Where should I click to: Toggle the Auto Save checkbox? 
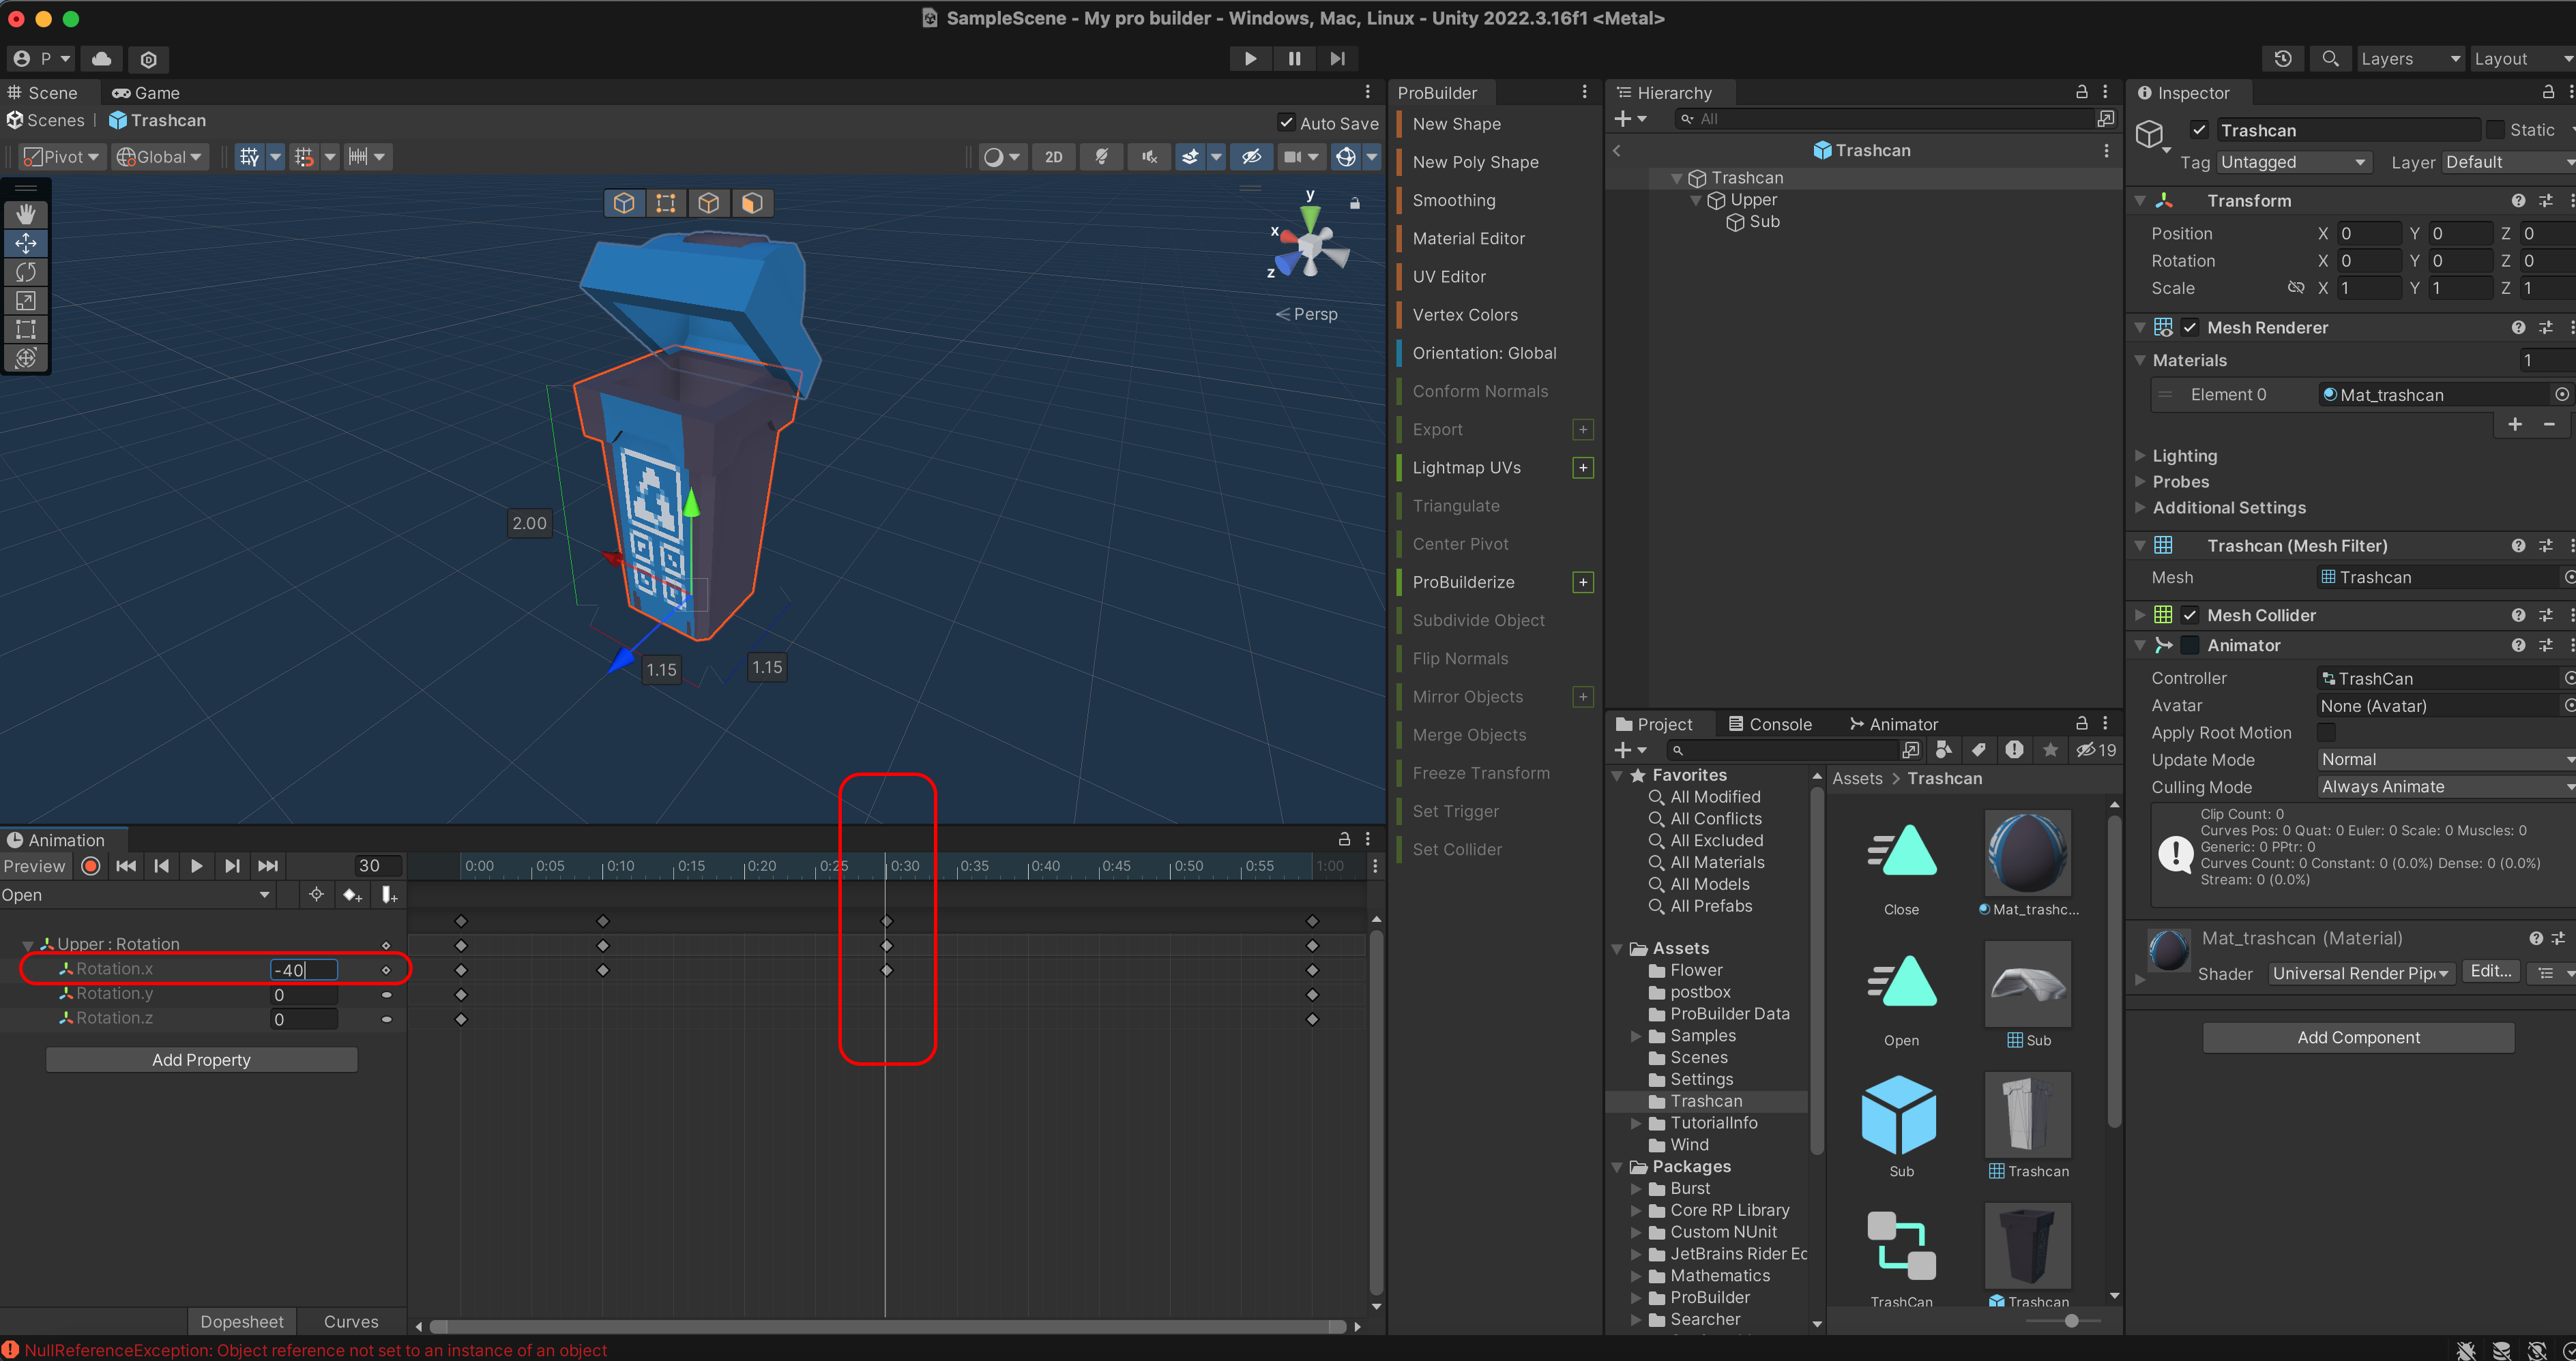1287,123
